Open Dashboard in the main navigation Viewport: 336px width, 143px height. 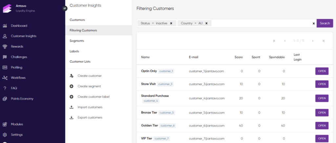pyautogui.click(x=19, y=26)
